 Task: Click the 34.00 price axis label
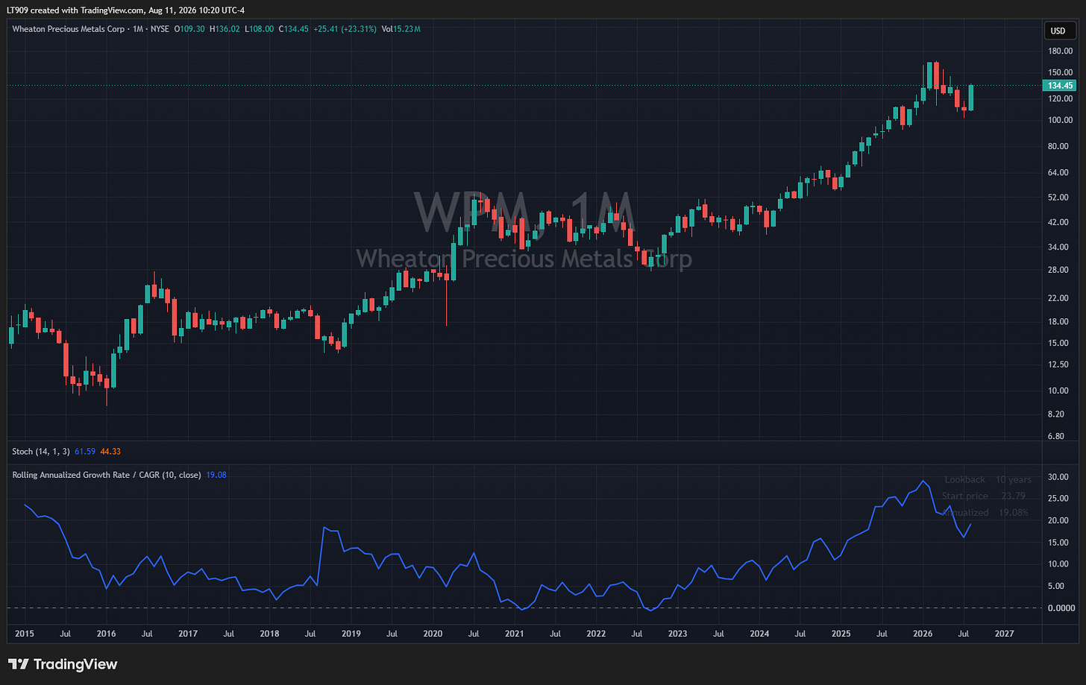coord(1060,247)
